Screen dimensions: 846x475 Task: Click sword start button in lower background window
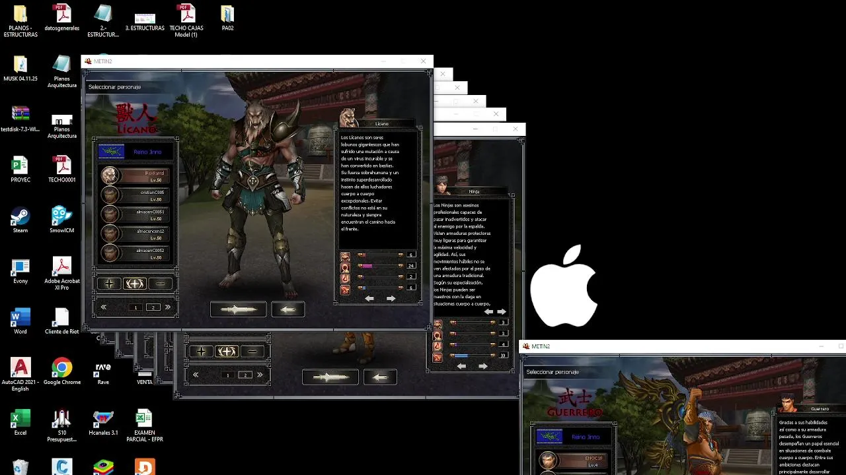330,377
